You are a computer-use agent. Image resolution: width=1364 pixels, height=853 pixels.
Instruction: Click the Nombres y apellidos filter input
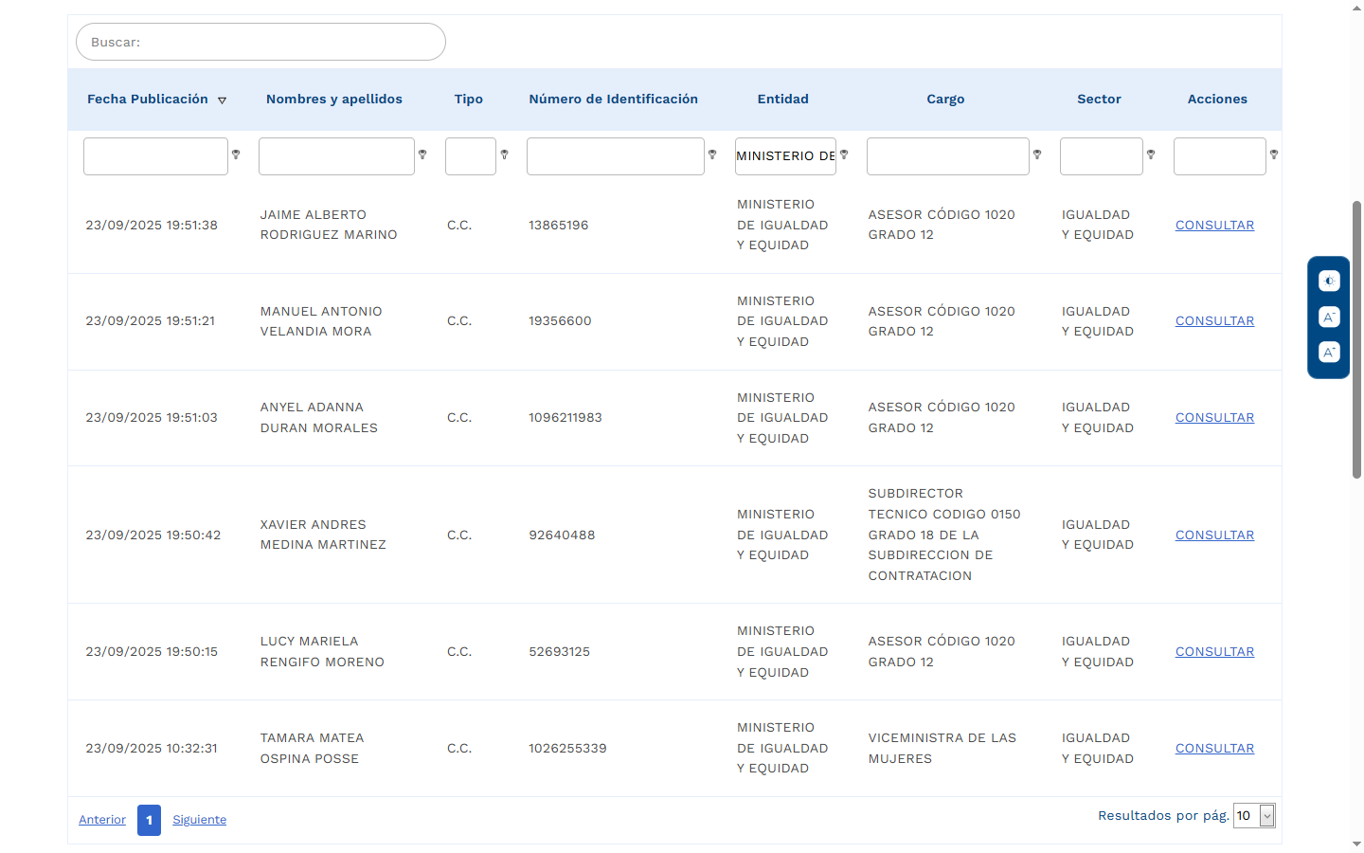click(x=336, y=156)
